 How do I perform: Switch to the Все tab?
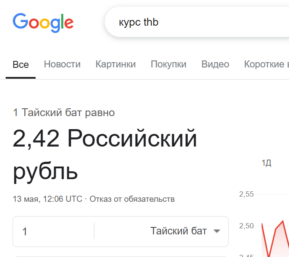20,64
